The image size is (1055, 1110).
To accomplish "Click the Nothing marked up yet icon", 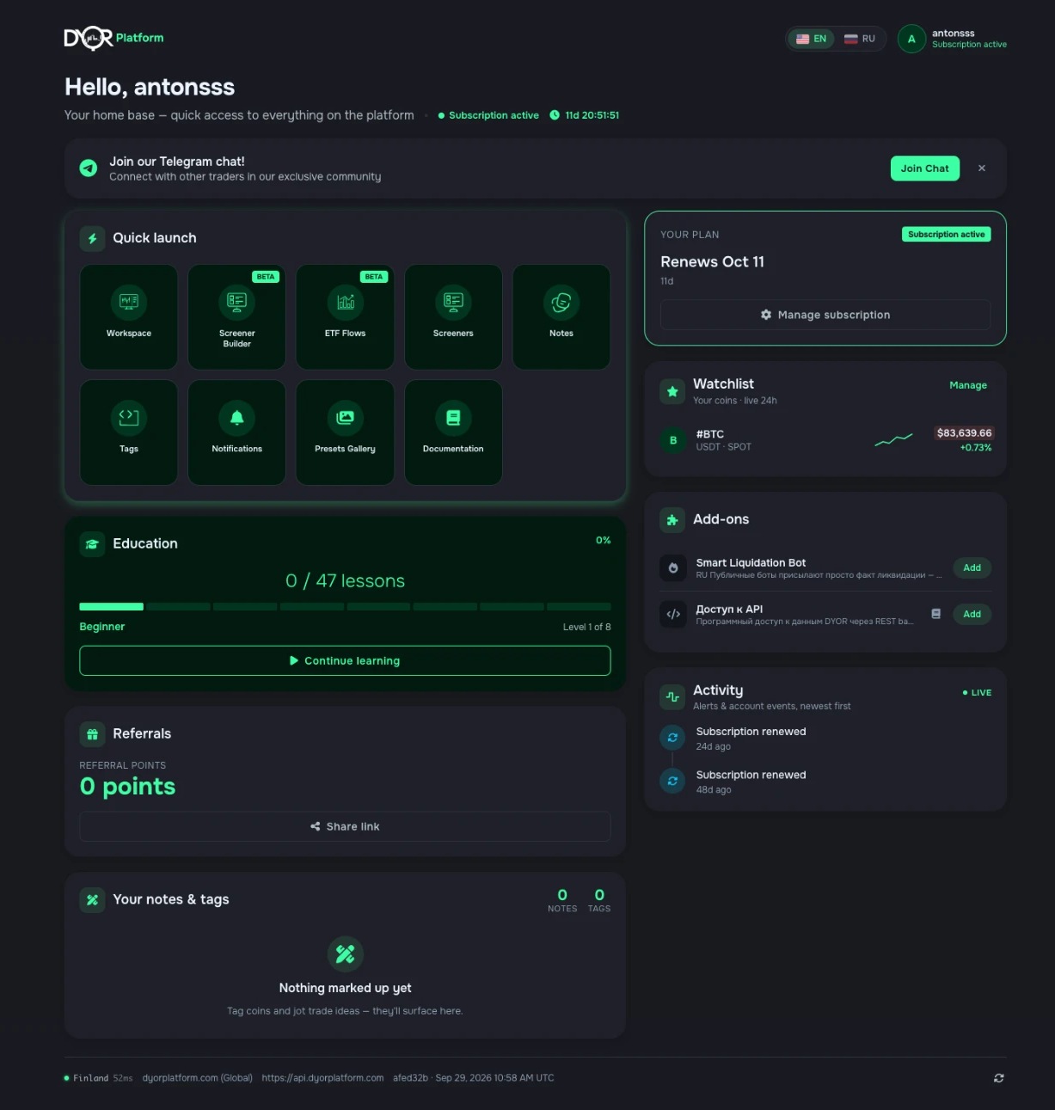I will coord(345,954).
